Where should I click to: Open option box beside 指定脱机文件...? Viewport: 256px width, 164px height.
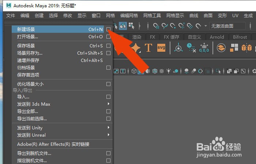(x=108, y=161)
